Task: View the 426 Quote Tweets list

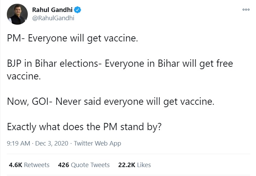Action: pyautogui.click(x=84, y=165)
